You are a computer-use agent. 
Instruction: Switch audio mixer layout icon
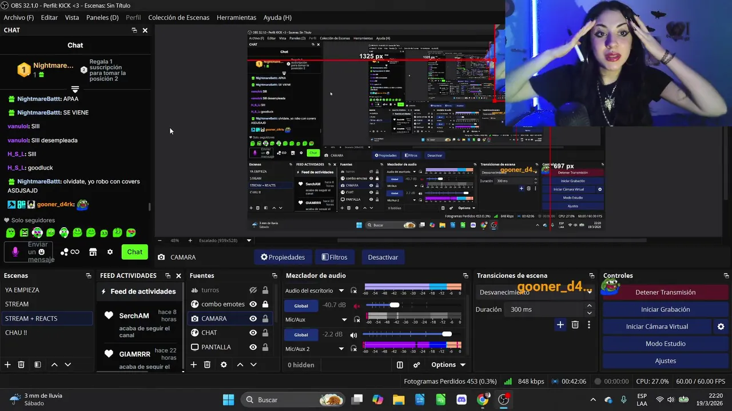click(400, 365)
